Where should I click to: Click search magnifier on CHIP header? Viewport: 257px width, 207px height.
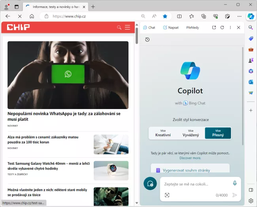click(119, 27)
